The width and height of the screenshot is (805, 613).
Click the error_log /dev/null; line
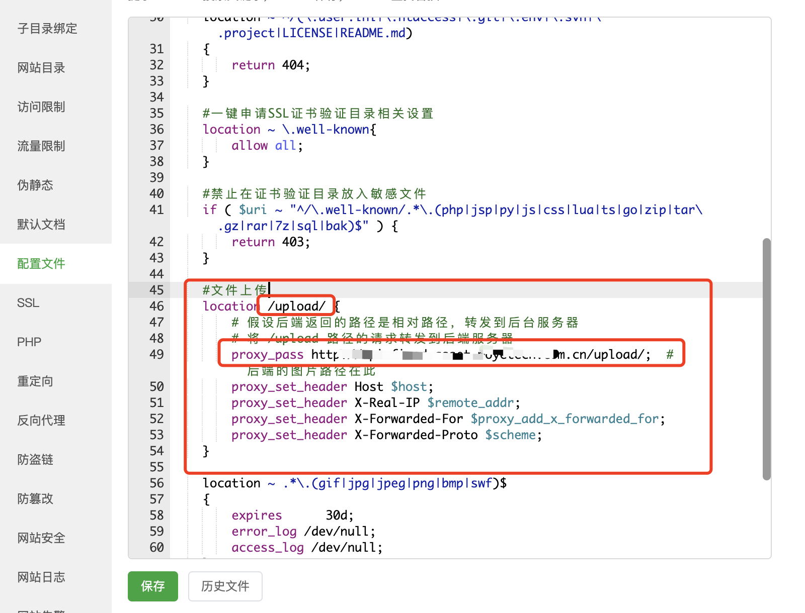pyautogui.click(x=303, y=532)
